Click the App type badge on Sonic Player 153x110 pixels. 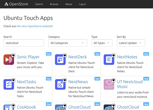[48, 54]
